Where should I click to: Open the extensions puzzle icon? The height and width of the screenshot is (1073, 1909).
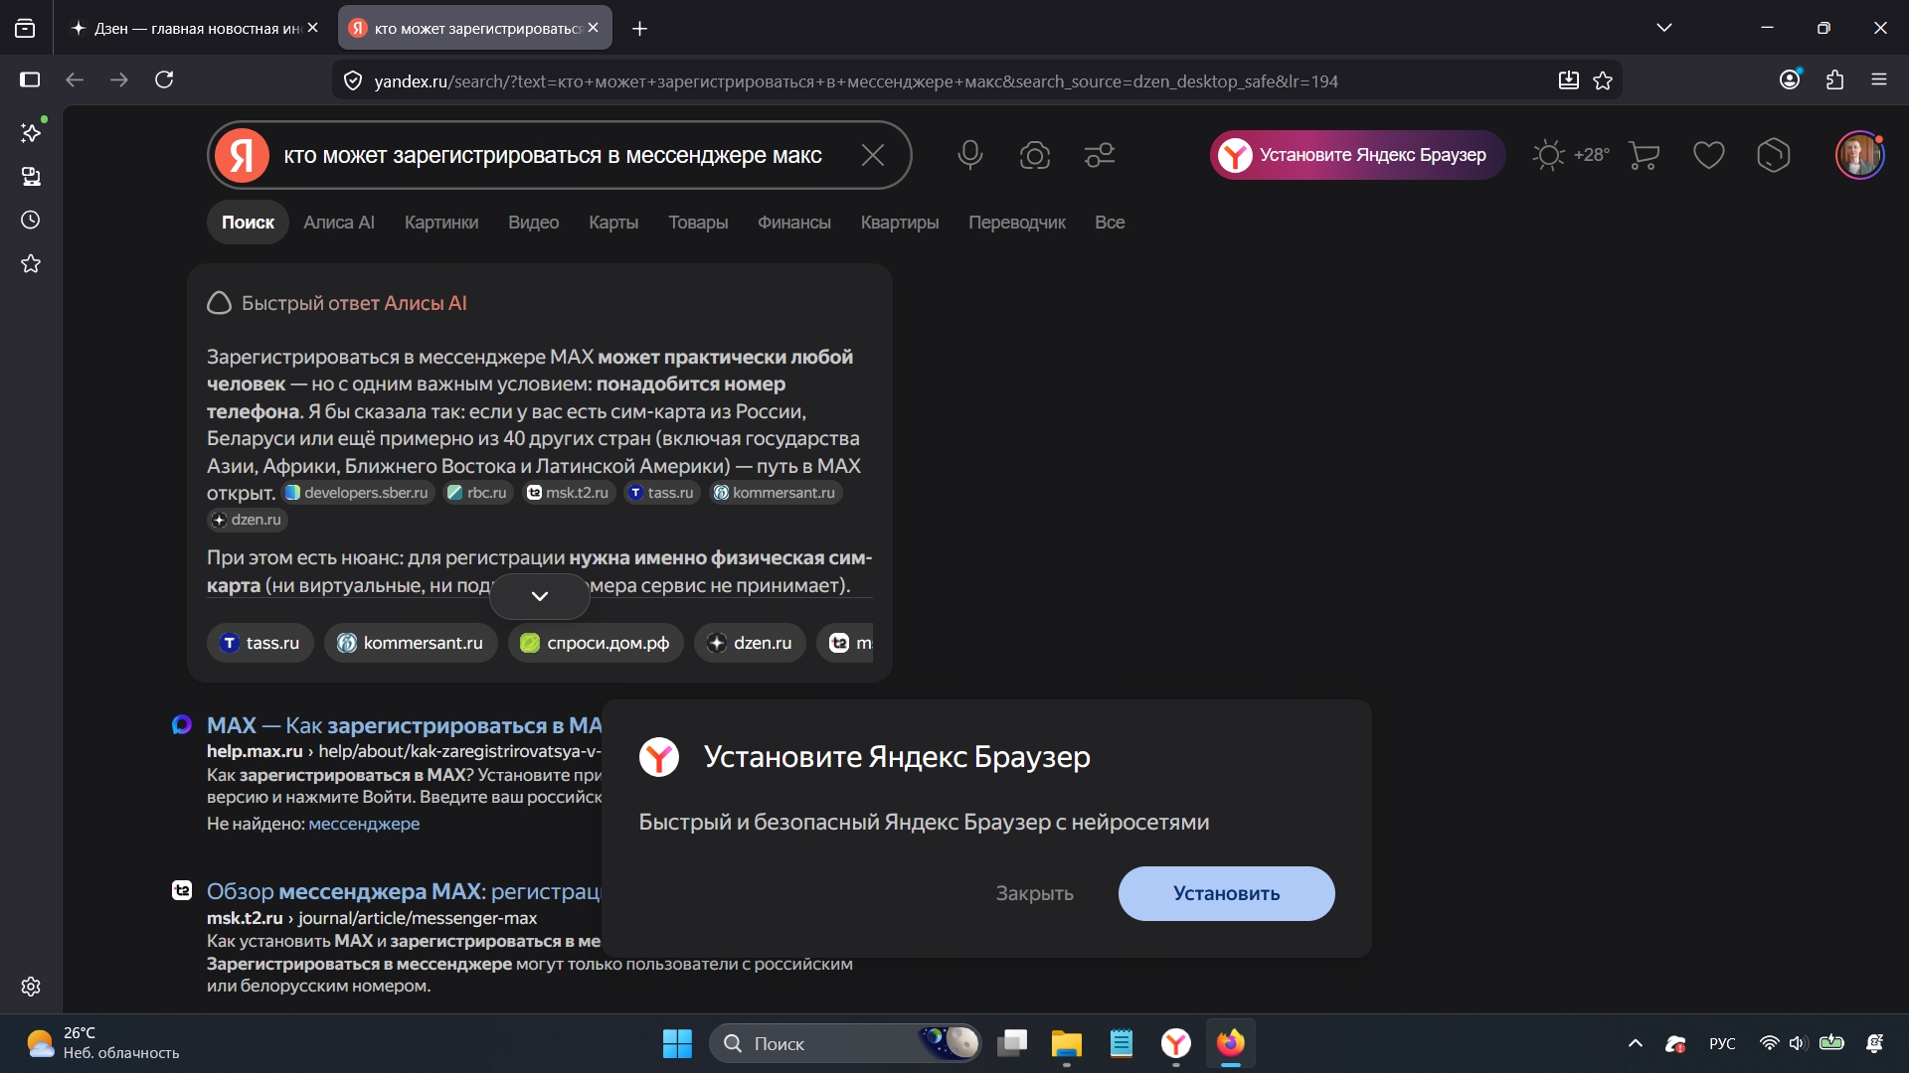point(1834,79)
